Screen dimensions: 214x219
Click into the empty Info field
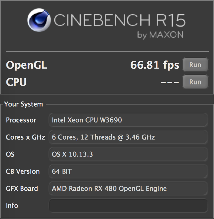click(128, 206)
